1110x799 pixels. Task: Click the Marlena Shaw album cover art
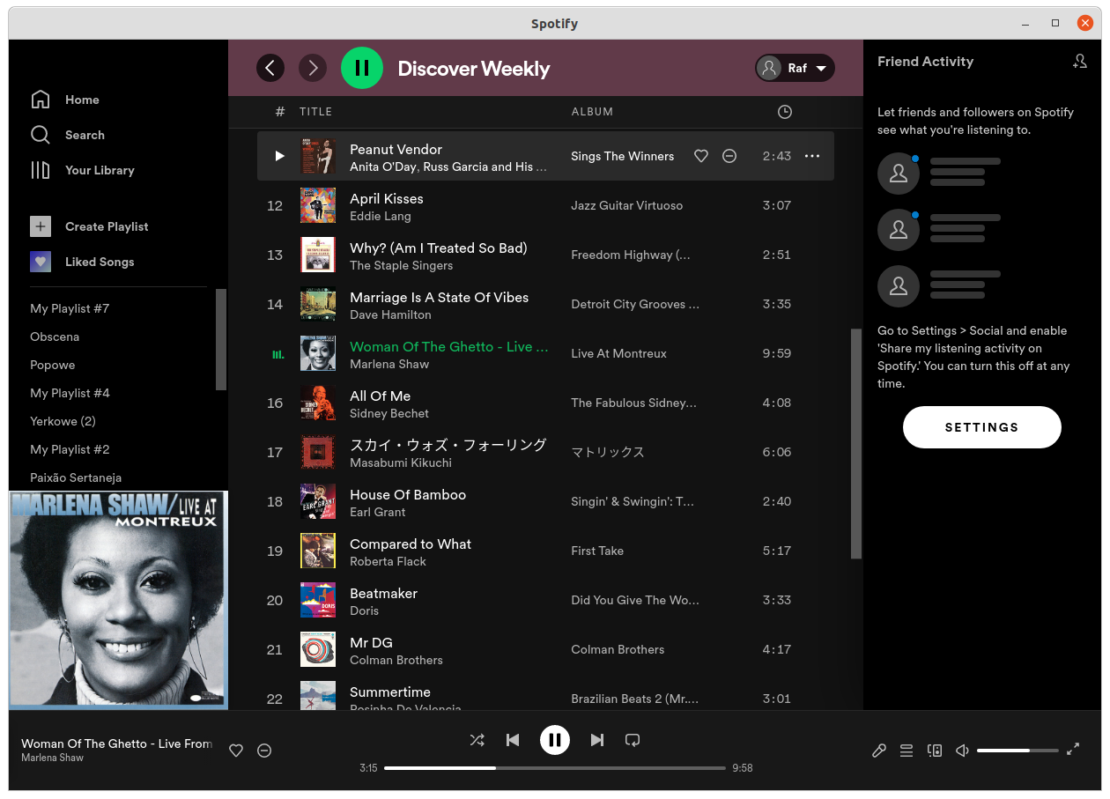(118, 600)
